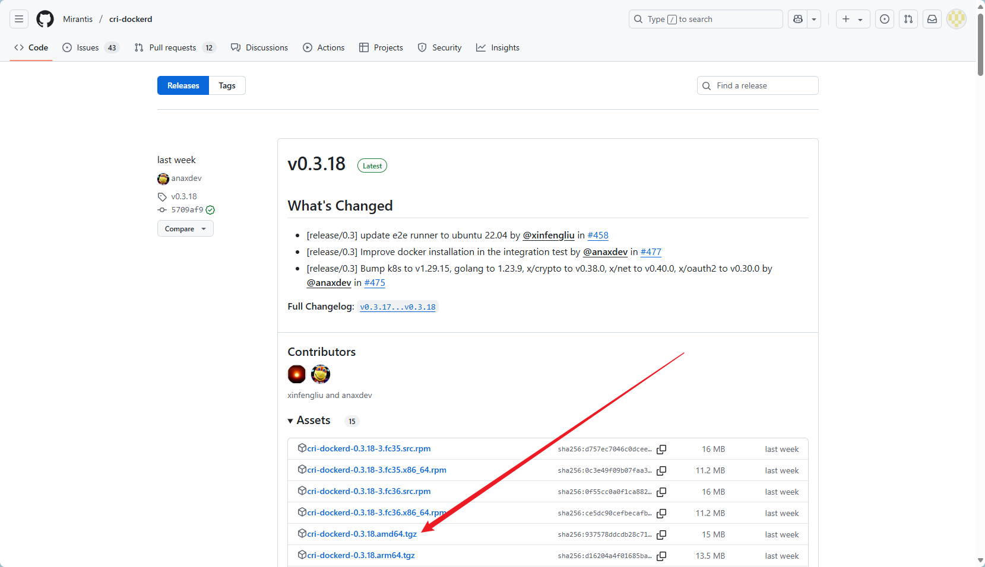Viewport: 985px width, 567px height.
Task: Open commit 5709af9 link
Action: (187, 209)
